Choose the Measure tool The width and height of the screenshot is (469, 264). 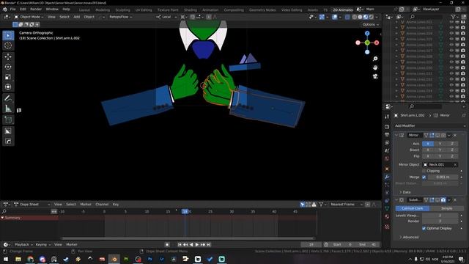(x=8, y=109)
